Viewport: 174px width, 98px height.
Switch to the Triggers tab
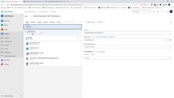coord(39,22)
